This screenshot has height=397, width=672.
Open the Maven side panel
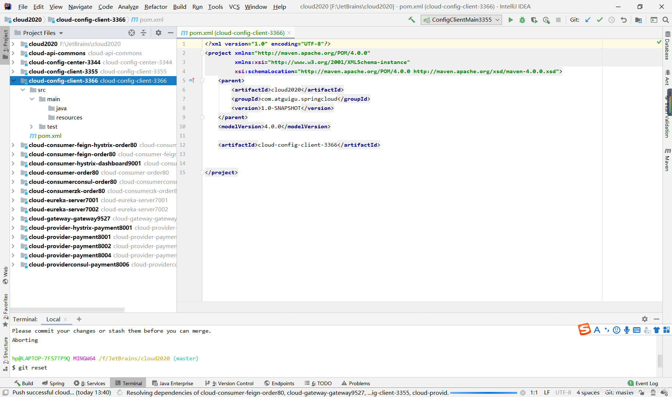click(x=667, y=159)
